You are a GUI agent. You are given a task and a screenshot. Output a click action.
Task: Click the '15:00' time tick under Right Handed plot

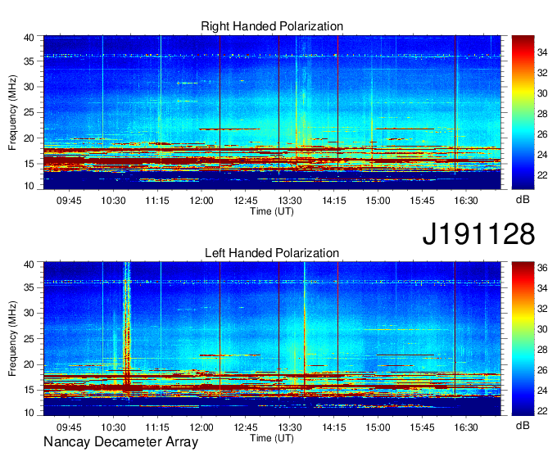(x=378, y=201)
